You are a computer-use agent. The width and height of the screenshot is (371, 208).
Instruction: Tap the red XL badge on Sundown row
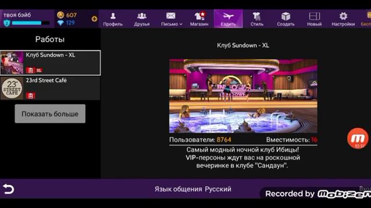pyautogui.click(x=39, y=70)
